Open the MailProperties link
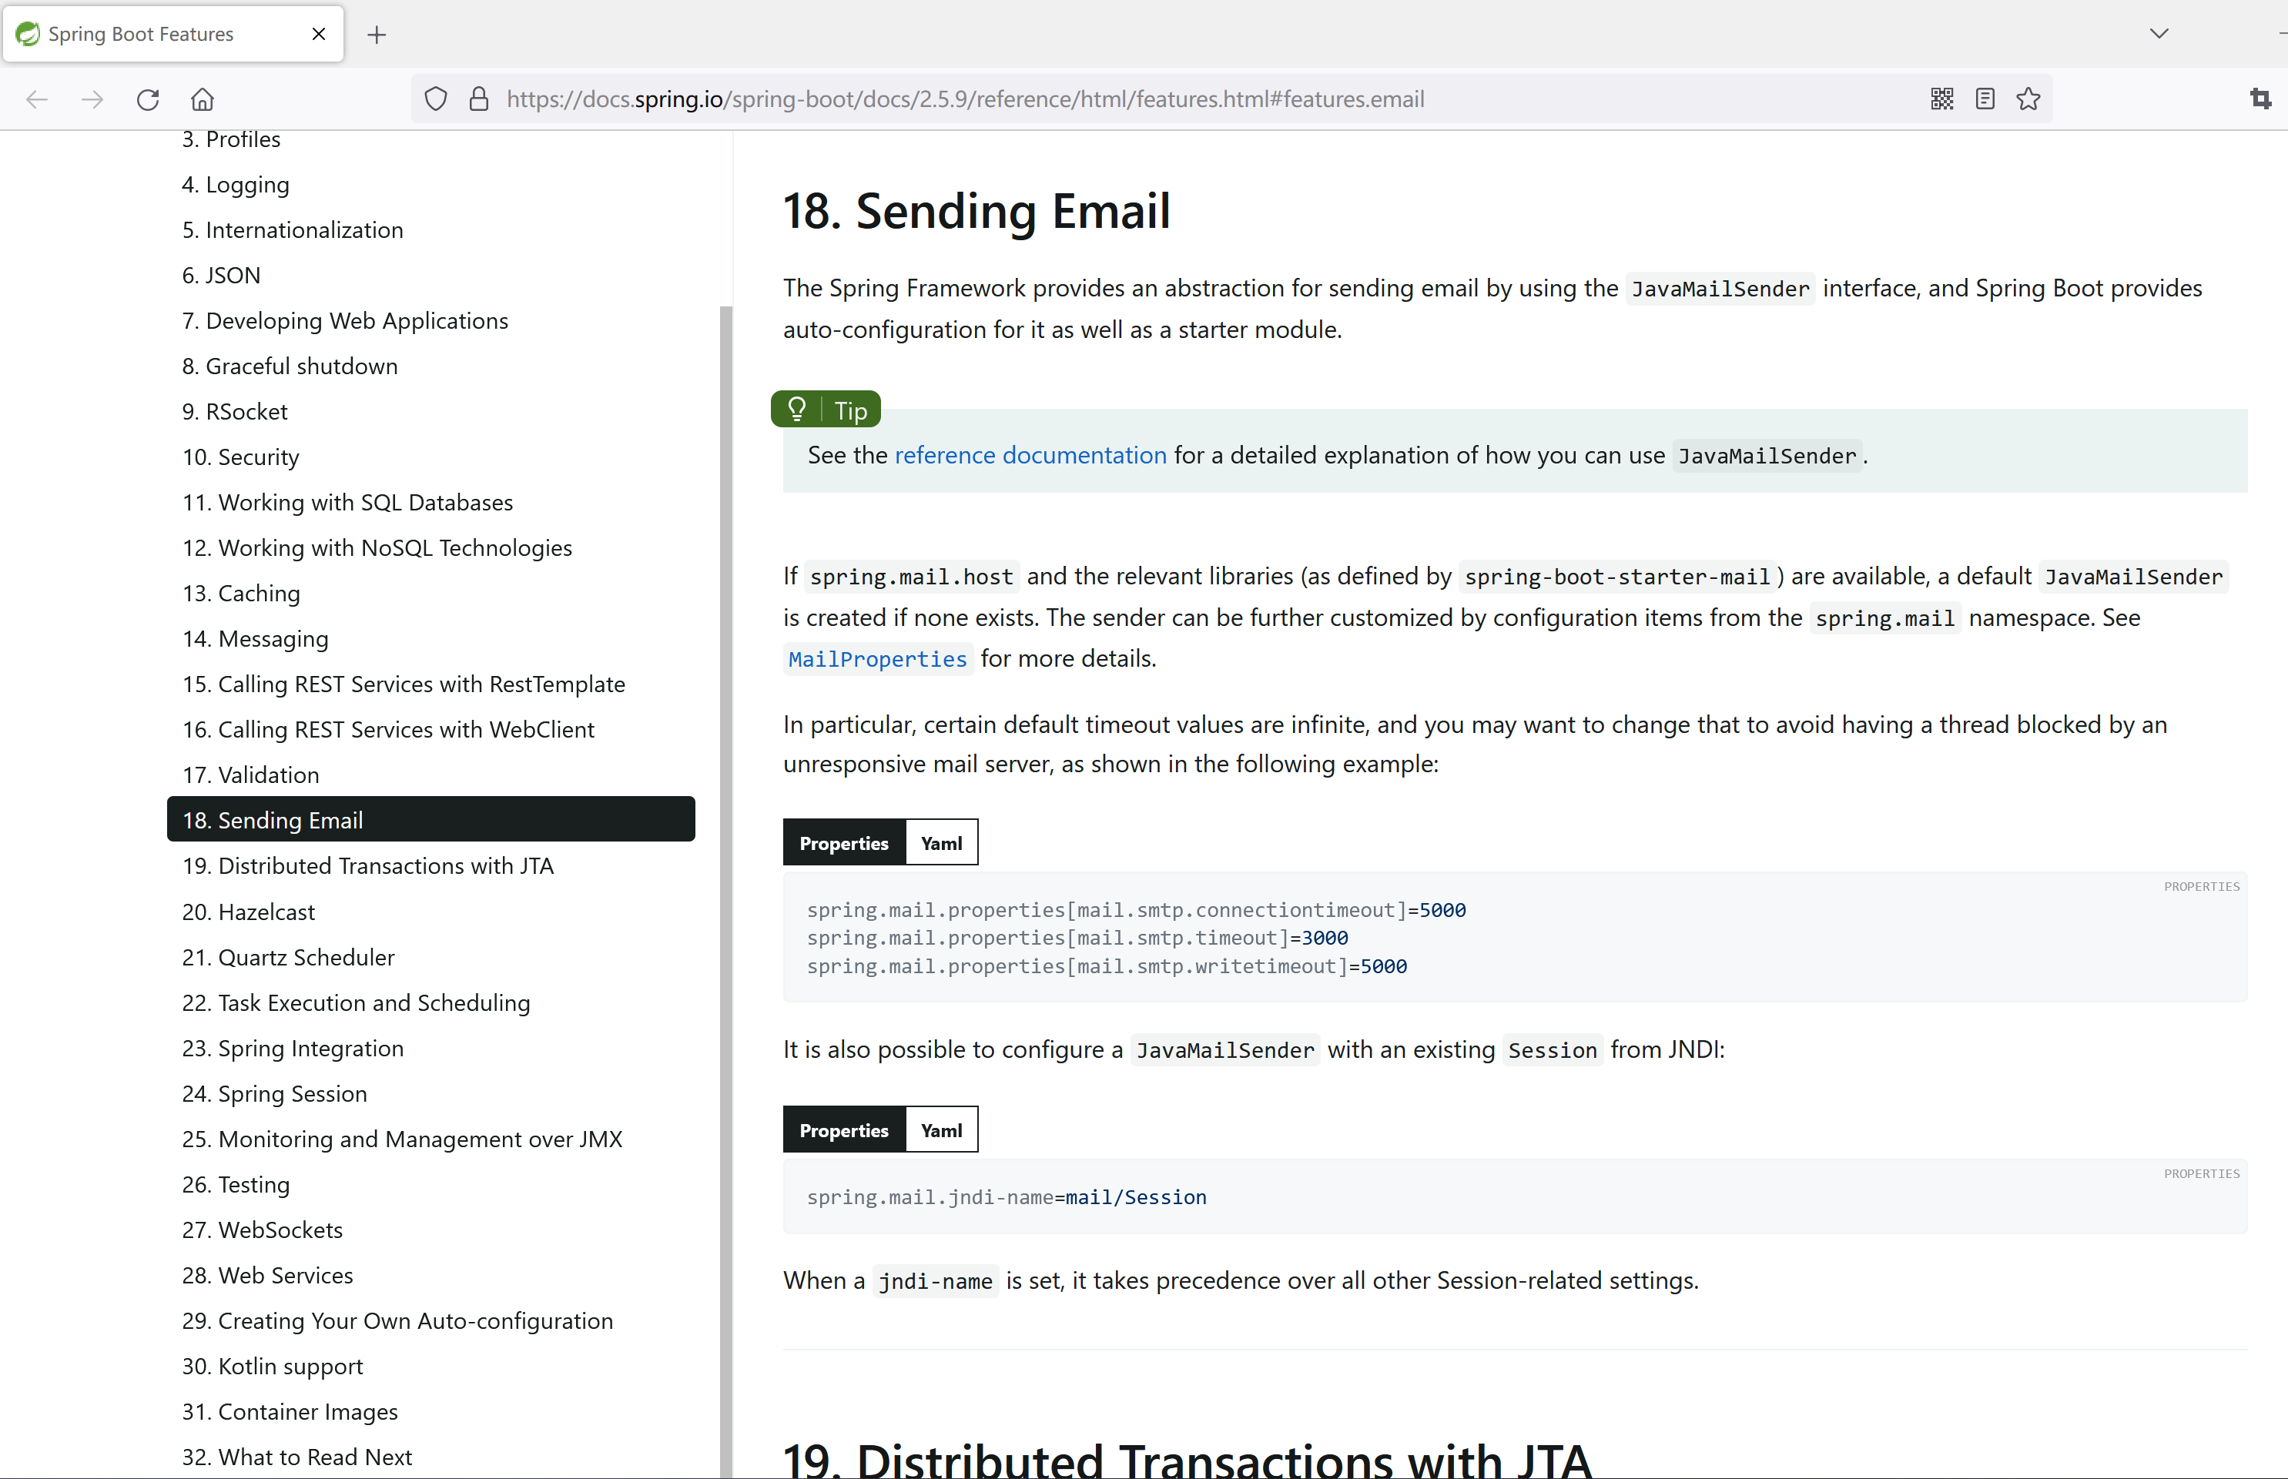The image size is (2288, 1479). coord(877,659)
